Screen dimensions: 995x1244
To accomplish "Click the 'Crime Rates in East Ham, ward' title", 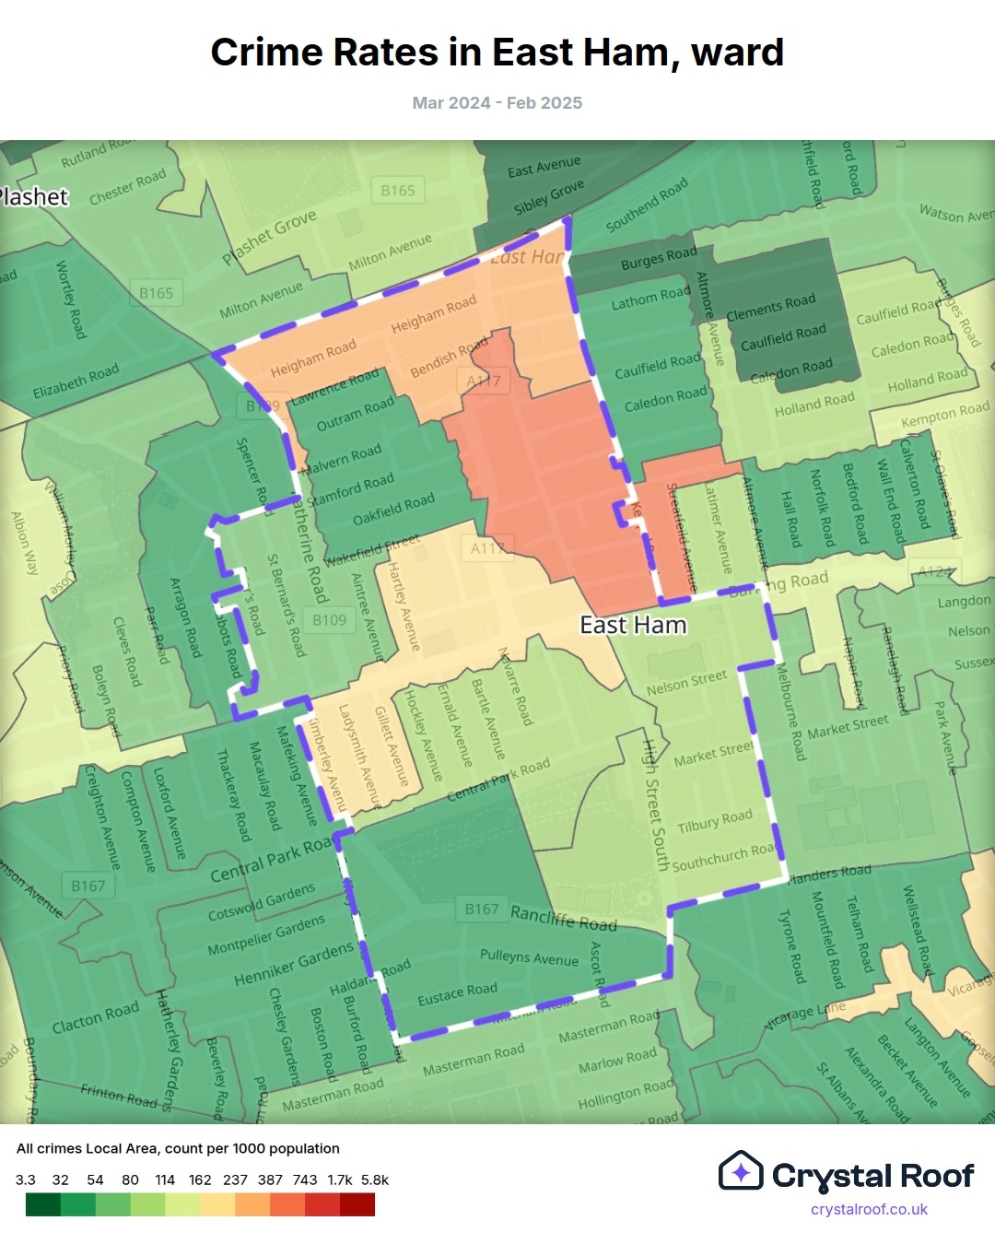I will click(x=497, y=53).
